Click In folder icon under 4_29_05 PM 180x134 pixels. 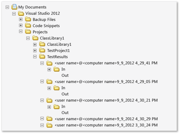pyautogui.click(x=57, y=88)
